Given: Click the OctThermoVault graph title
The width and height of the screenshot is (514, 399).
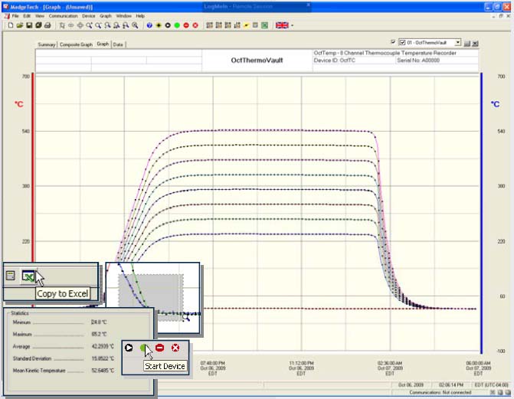Looking at the screenshot, I should 257,61.
